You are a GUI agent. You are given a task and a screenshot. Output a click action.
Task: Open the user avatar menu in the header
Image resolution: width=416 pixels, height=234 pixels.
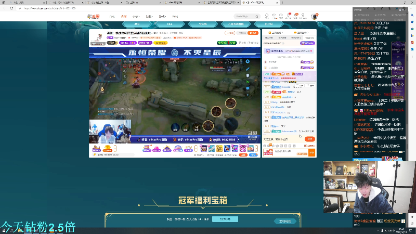pyautogui.click(x=315, y=17)
